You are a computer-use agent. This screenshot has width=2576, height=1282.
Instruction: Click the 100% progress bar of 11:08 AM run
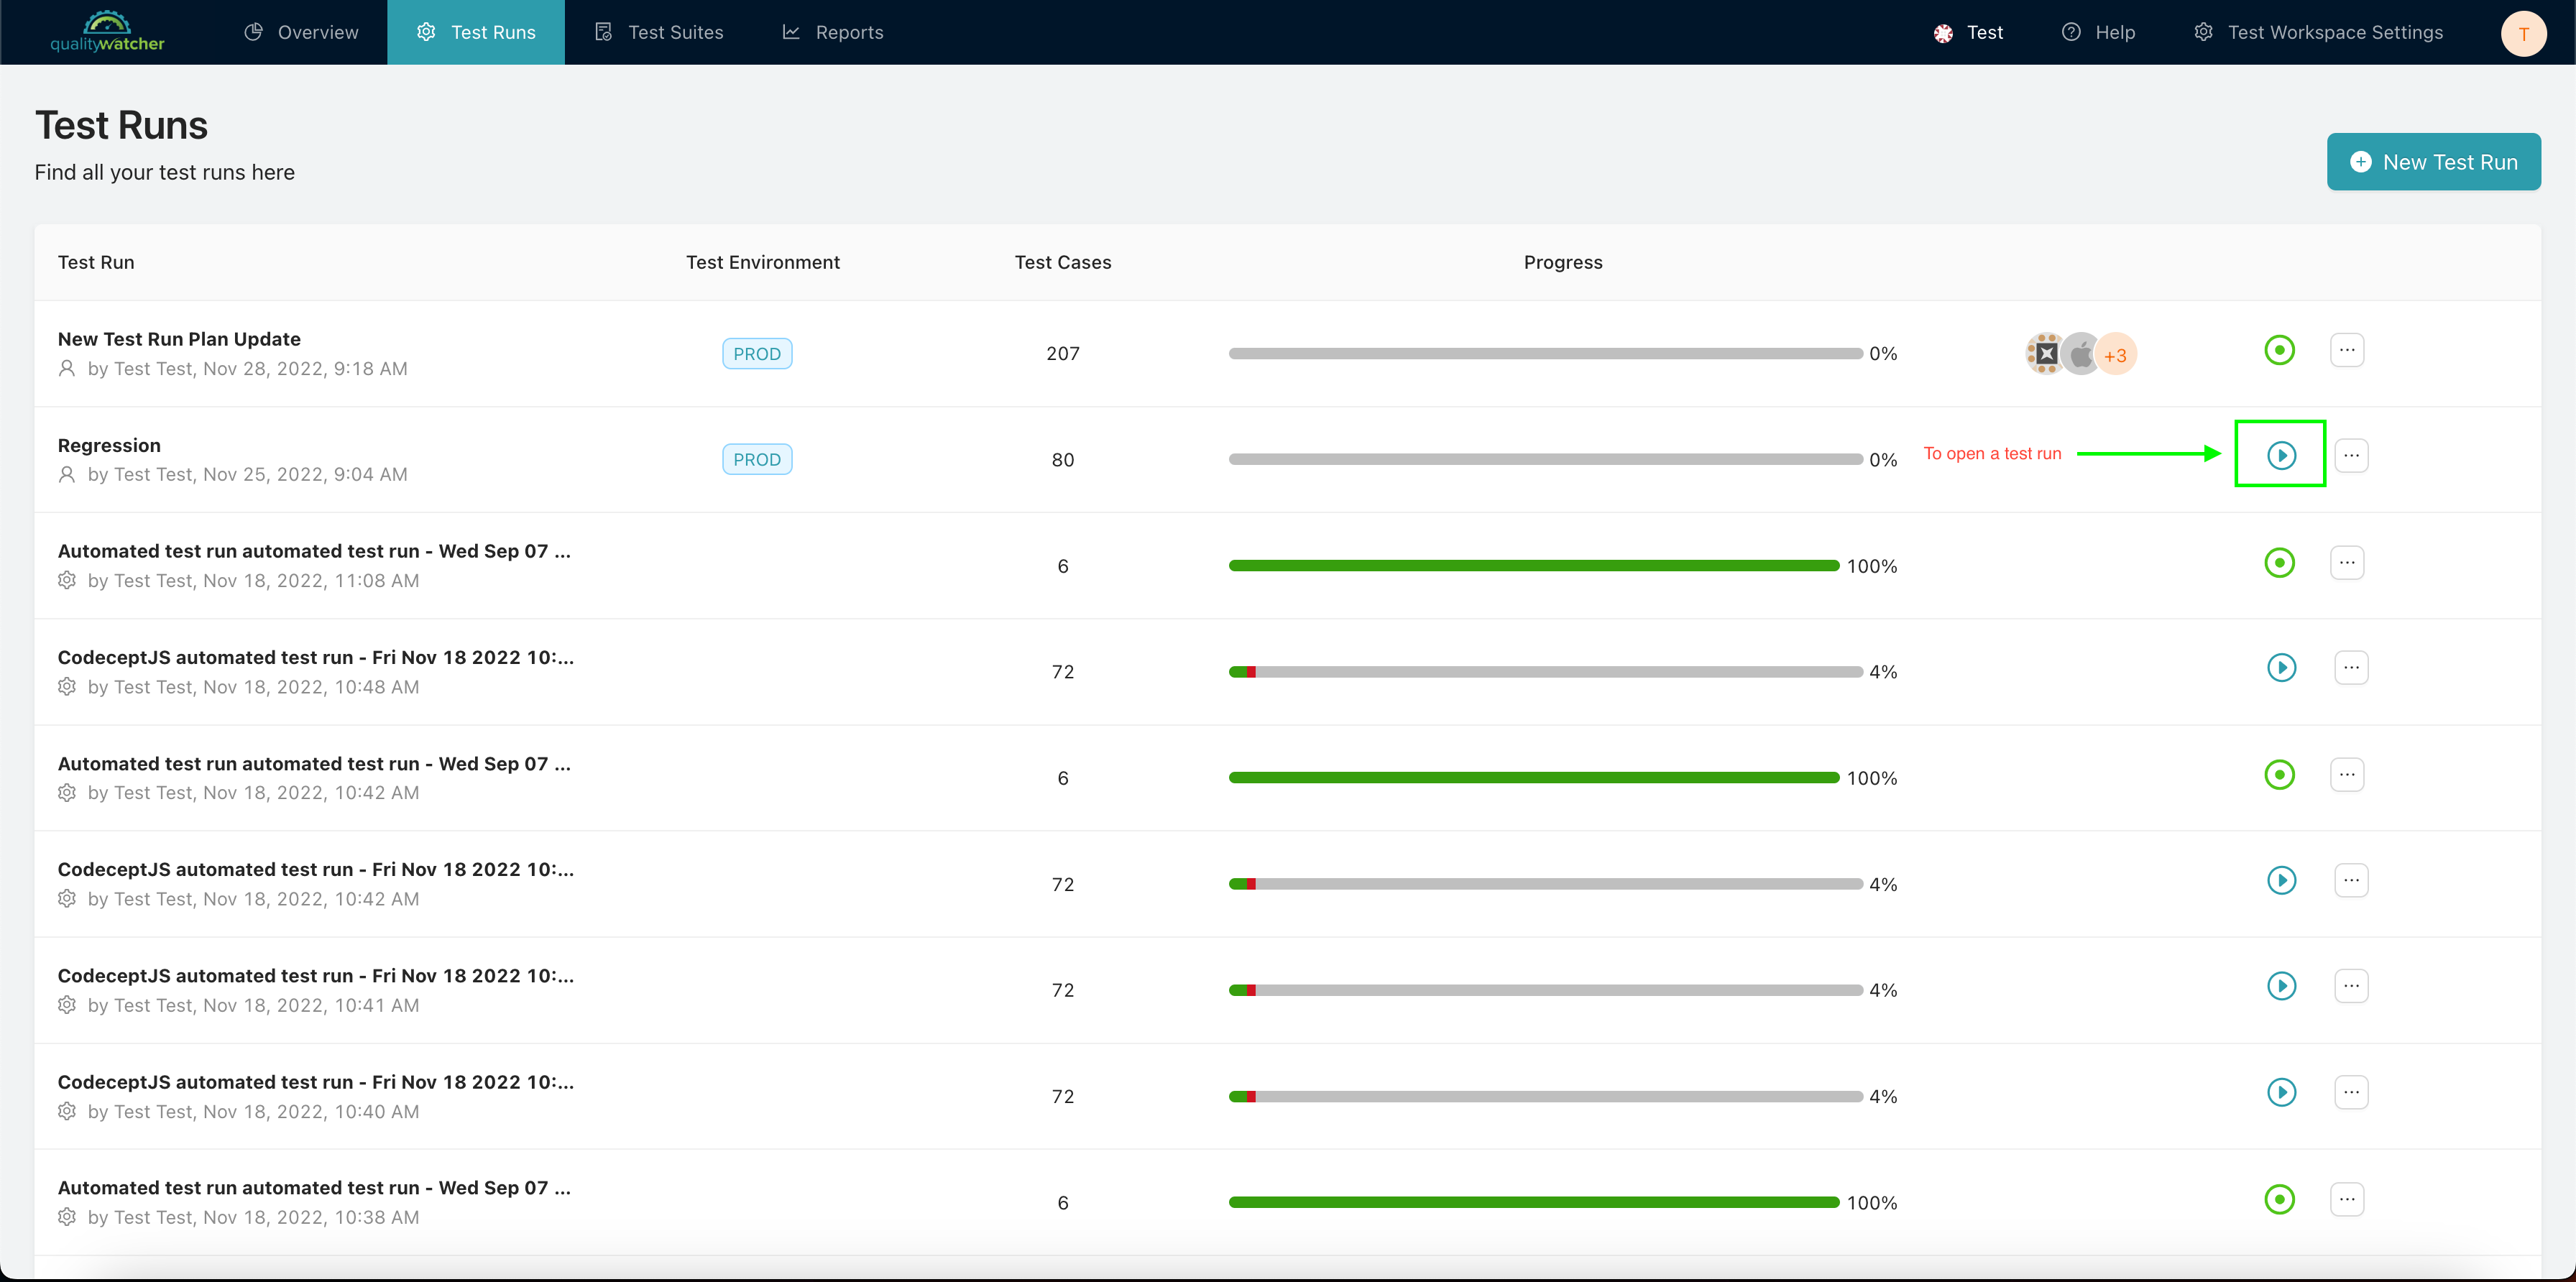[x=1534, y=565]
